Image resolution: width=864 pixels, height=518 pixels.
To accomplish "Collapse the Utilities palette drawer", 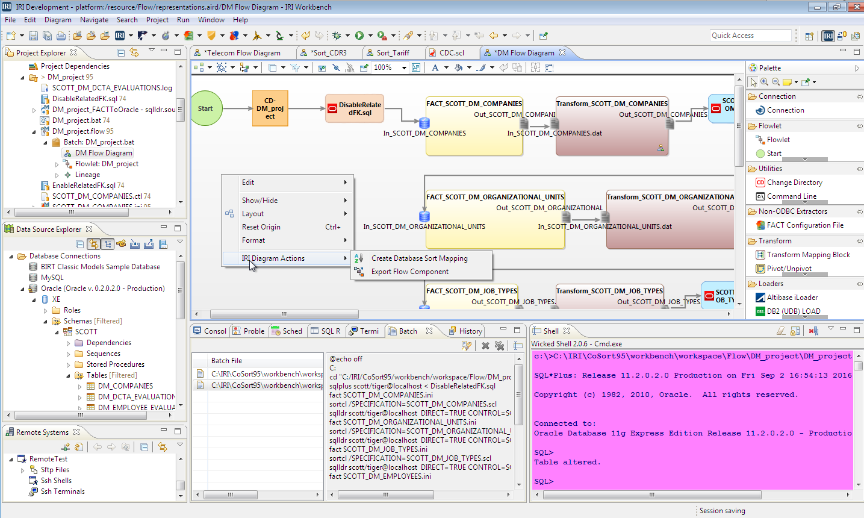I will click(804, 169).
